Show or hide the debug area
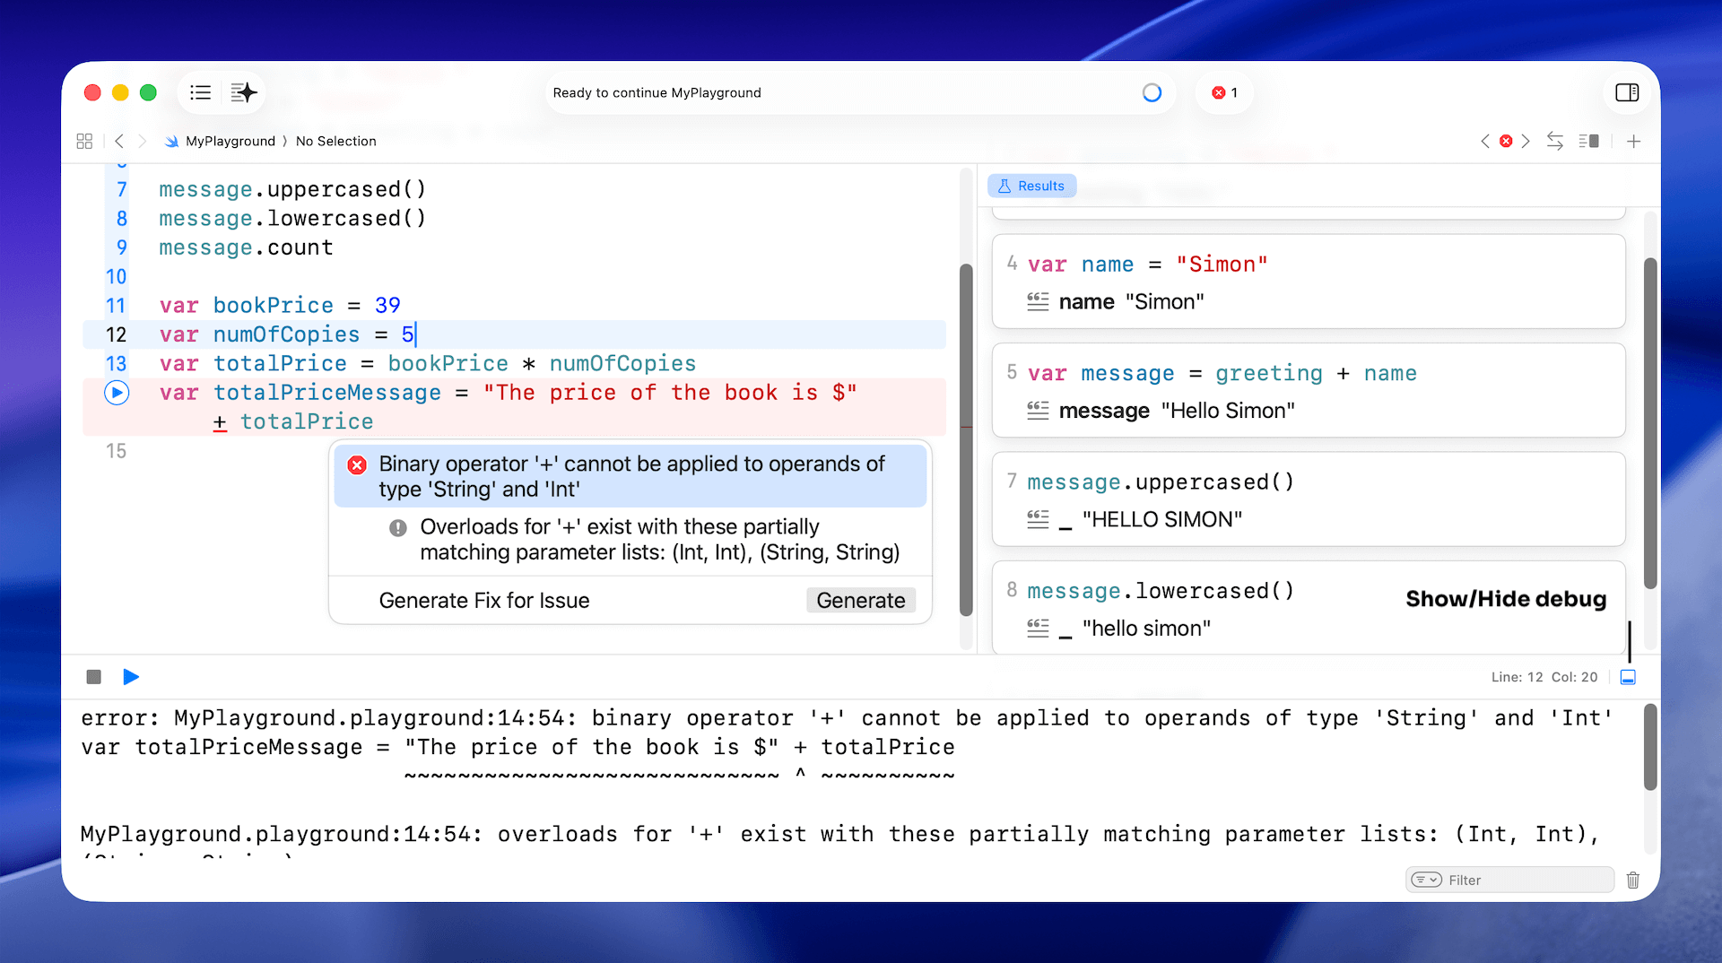The image size is (1722, 963). [x=1628, y=677]
